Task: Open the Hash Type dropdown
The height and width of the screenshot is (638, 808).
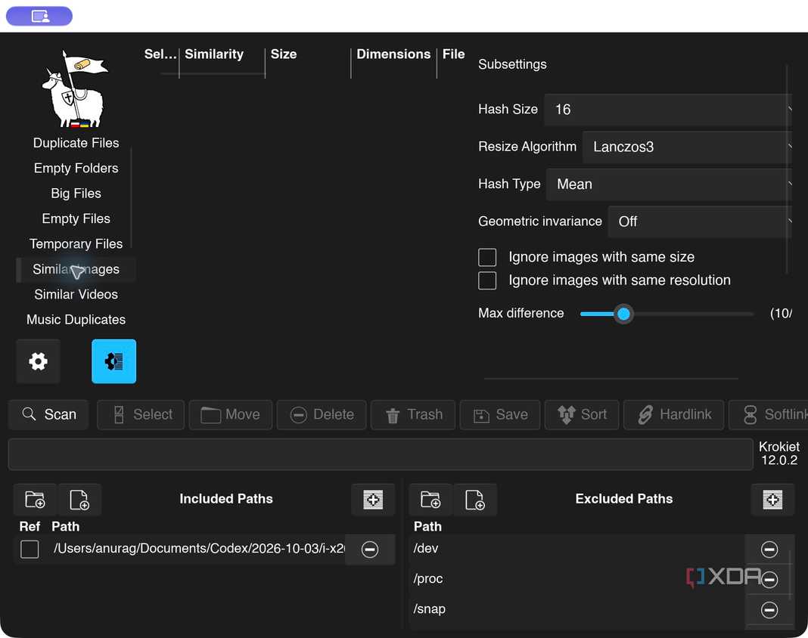Action: pyautogui.click(x=669, y=184)
